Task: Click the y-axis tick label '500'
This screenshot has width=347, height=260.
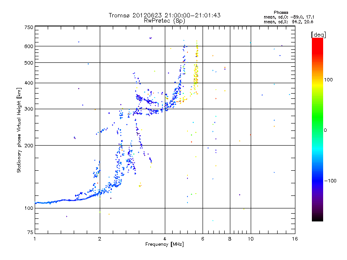Action: click(x=29, y=63)
